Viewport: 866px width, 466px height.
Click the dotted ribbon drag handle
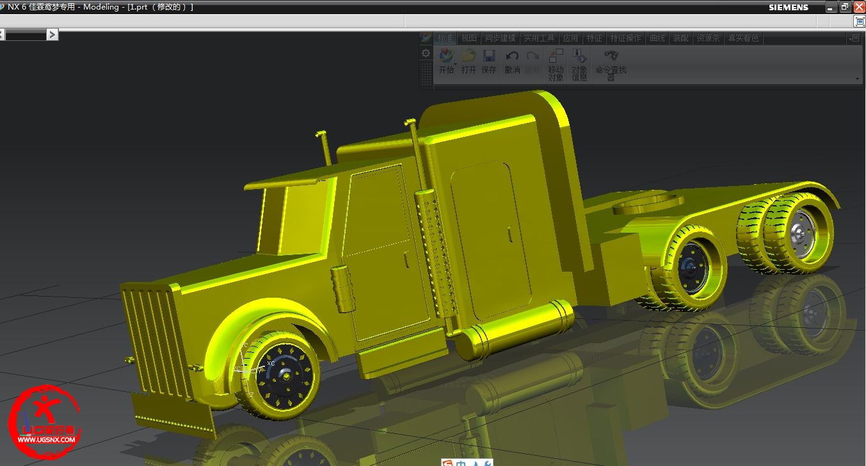click(426, 73)
